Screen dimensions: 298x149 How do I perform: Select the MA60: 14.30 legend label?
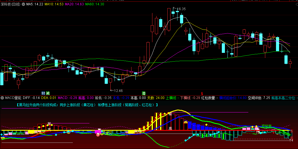point(95,4)
